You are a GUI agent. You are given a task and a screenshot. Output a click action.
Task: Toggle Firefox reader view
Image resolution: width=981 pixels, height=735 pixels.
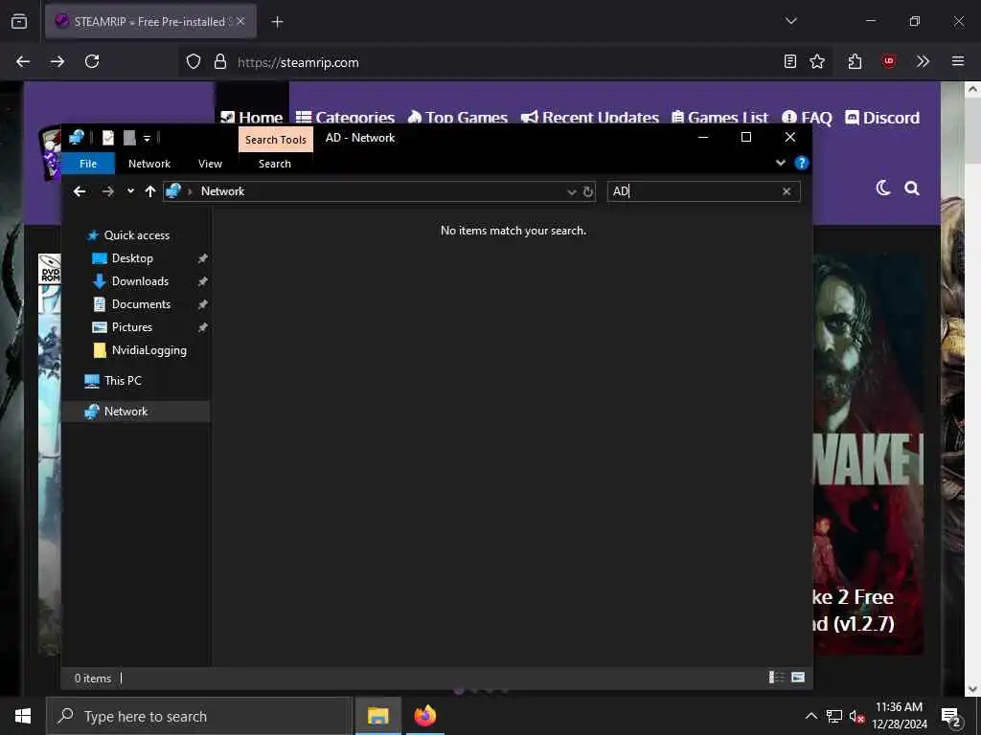pyautogui.click(x=790, y=61)
